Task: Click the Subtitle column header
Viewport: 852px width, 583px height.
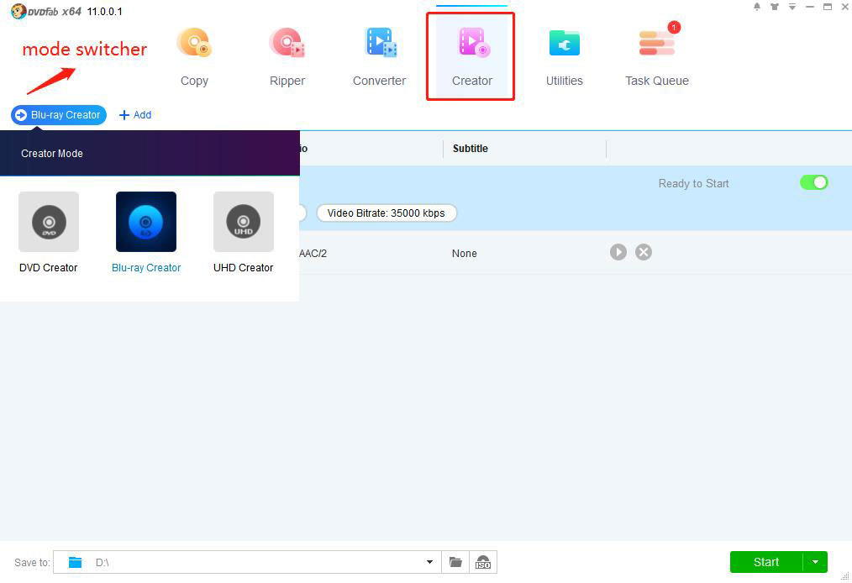Action: (470, 149)
